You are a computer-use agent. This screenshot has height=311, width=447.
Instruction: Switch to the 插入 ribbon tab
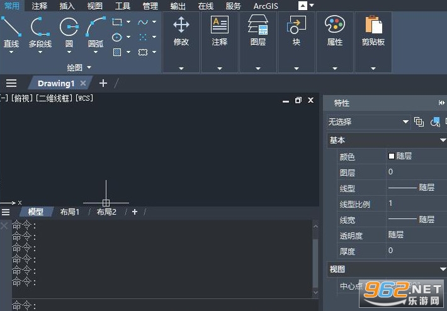(67, 6)
